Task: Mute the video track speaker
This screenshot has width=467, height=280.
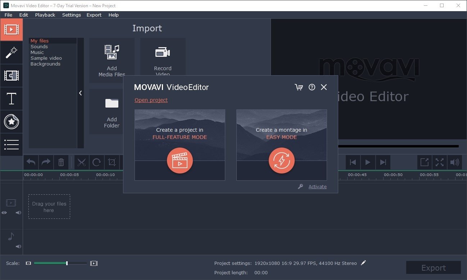Action: 18,213
